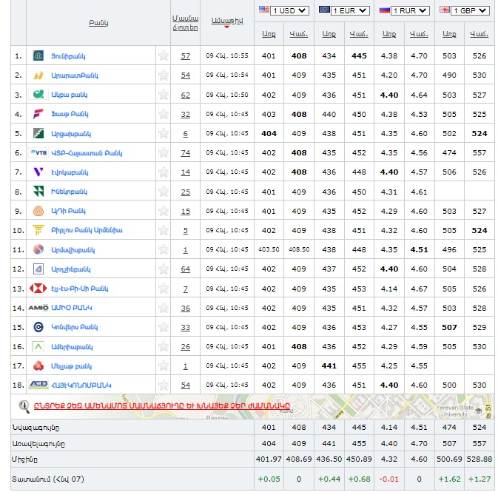Mark Կոնվերս Բանկ as favorite with star
Image resolution: width=498 pixels, height=492 pixels.
click(164, 327)
